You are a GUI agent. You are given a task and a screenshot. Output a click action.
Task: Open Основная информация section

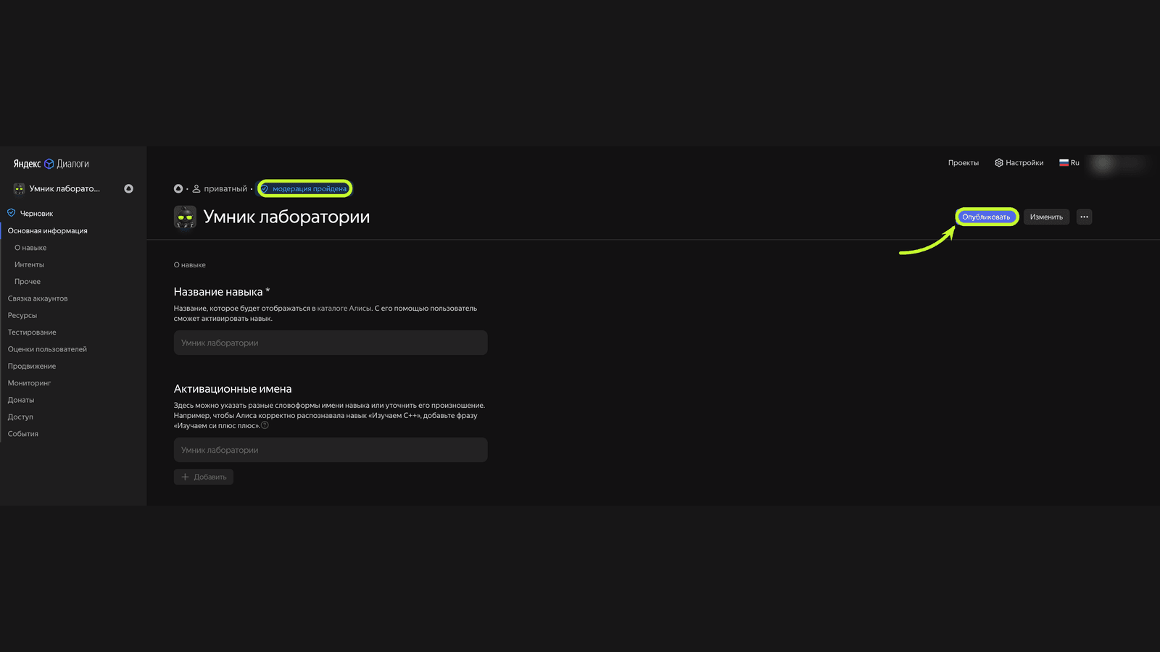[47, 230]
